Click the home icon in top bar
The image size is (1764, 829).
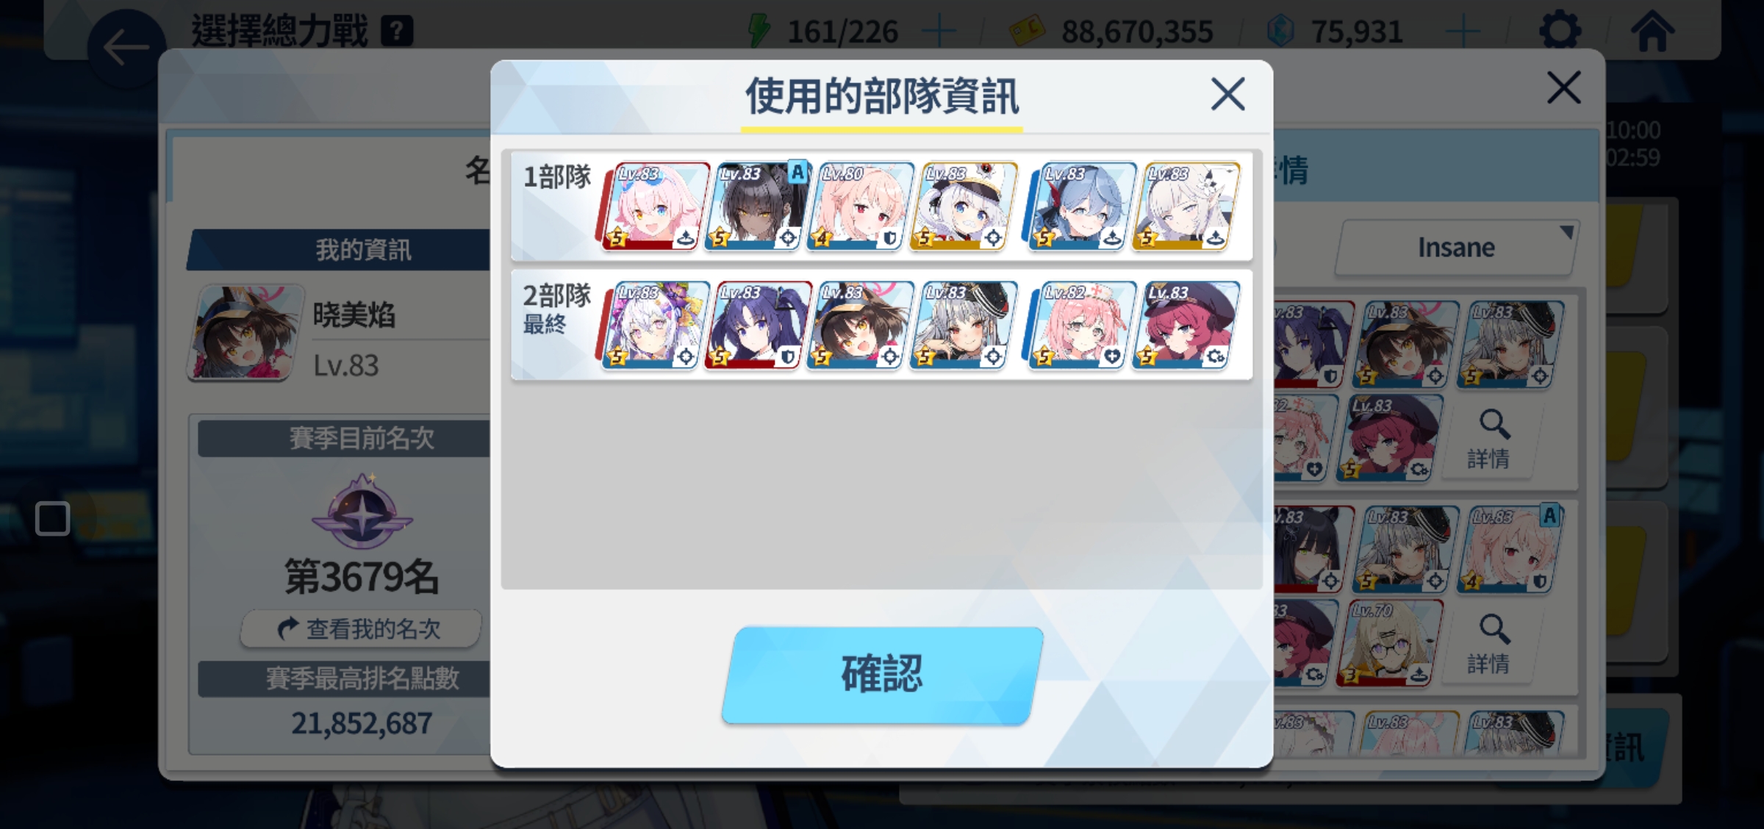coord(1652,31)
